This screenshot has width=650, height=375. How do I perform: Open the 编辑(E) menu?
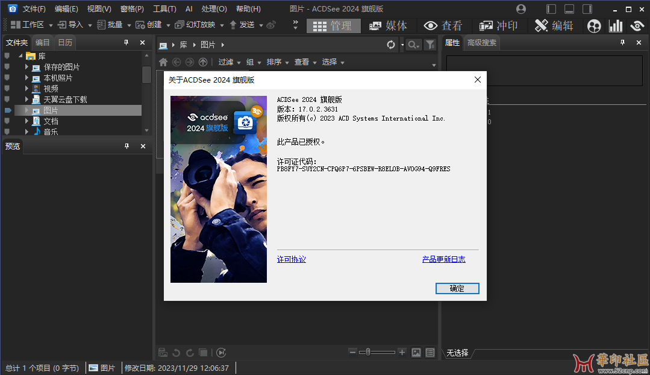pos(66,8)
